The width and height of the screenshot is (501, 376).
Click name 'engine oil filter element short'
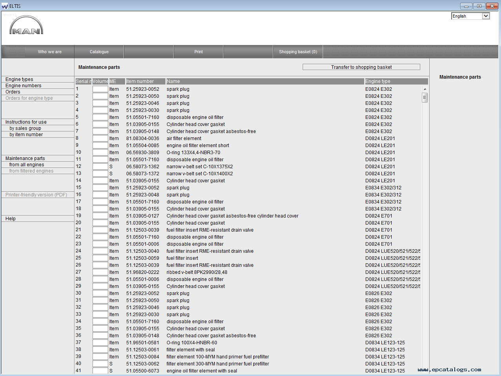tap(198, 146)
